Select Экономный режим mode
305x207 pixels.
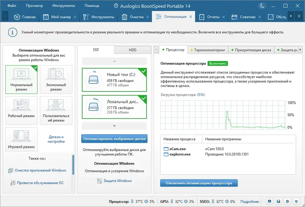click(x=56, y=79)
